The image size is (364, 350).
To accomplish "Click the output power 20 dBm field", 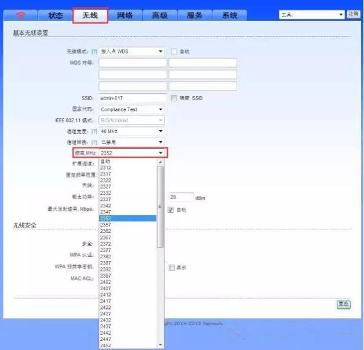I will pyautogui.click(x=181, y=197).
